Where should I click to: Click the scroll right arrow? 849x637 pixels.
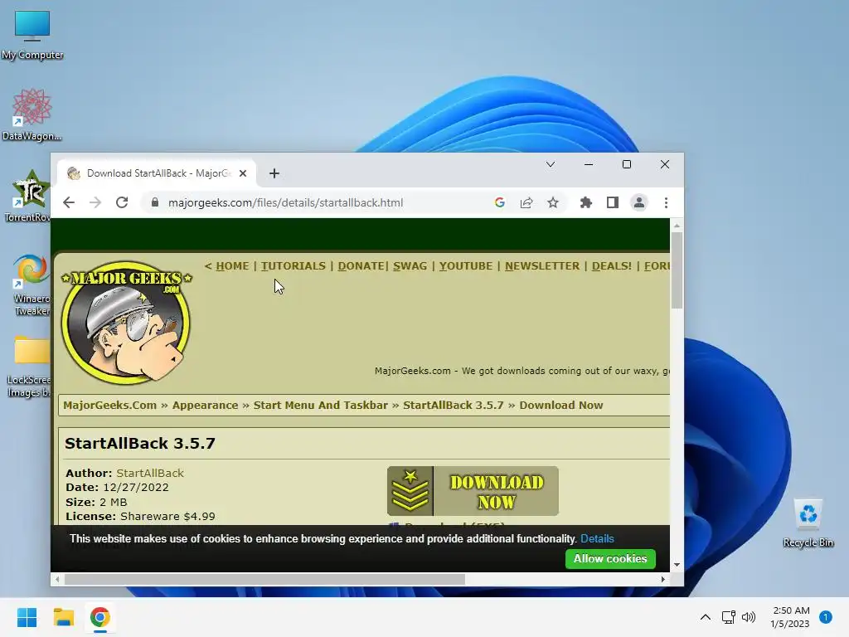pos(662,579)
